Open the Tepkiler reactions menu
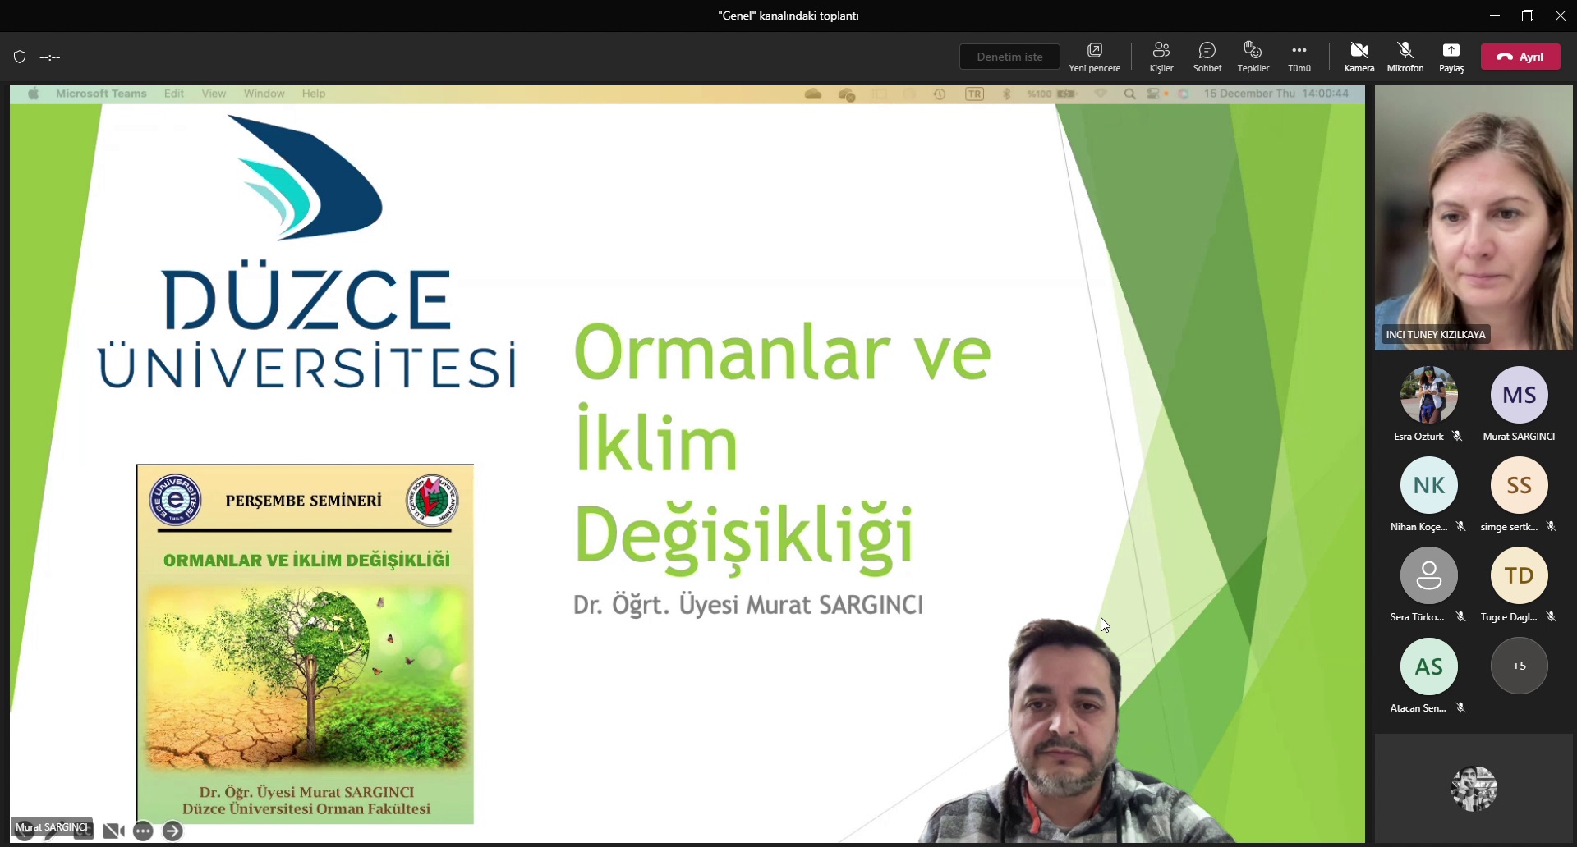 [x=1253, y=57]
